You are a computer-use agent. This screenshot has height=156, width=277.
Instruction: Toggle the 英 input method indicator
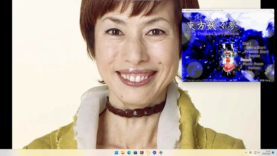click(250, 153)
